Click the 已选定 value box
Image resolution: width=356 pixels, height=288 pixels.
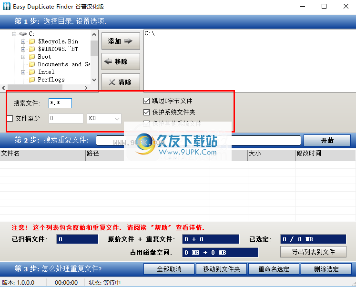313,239
